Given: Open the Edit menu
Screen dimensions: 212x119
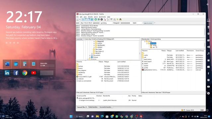Looking at the screenshot, I should tap(81, 17).
